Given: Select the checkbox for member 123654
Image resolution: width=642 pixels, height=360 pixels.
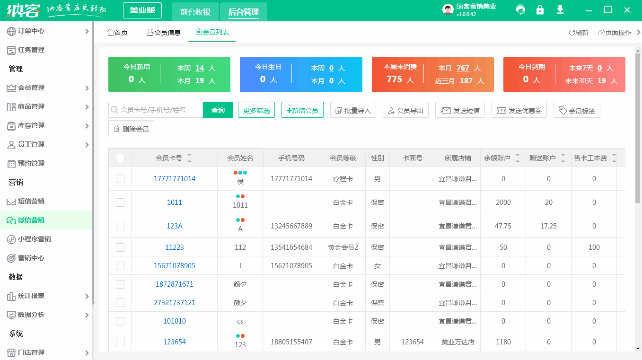Looking at the screenshot, I should (120, 341).
